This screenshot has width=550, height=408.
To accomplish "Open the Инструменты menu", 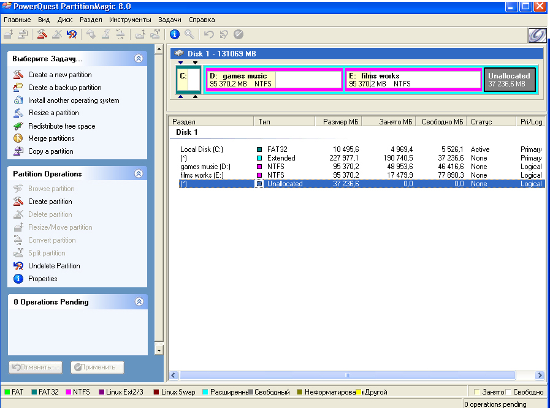I will [130, 20].
